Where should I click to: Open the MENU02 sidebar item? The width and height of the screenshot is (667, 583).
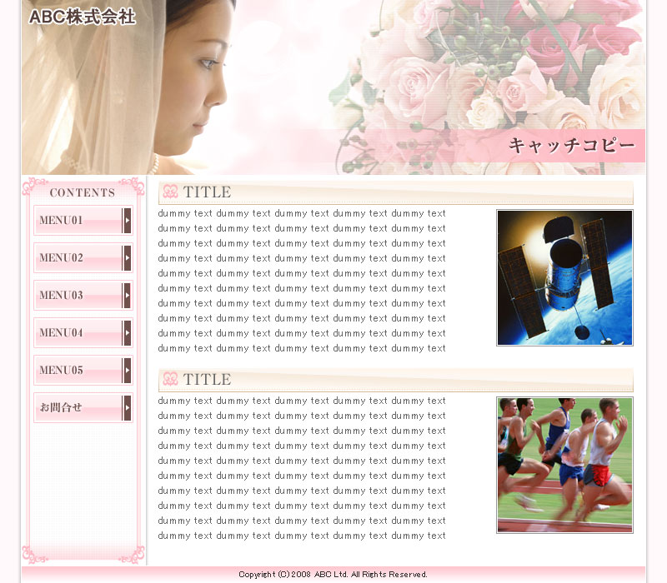point(83,258)
